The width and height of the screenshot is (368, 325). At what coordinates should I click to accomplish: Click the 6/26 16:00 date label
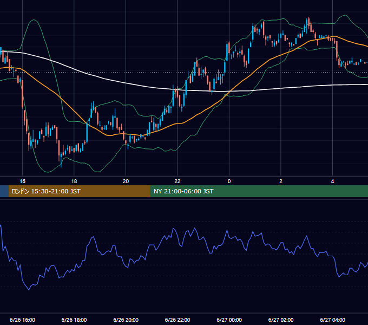point(22,320)
